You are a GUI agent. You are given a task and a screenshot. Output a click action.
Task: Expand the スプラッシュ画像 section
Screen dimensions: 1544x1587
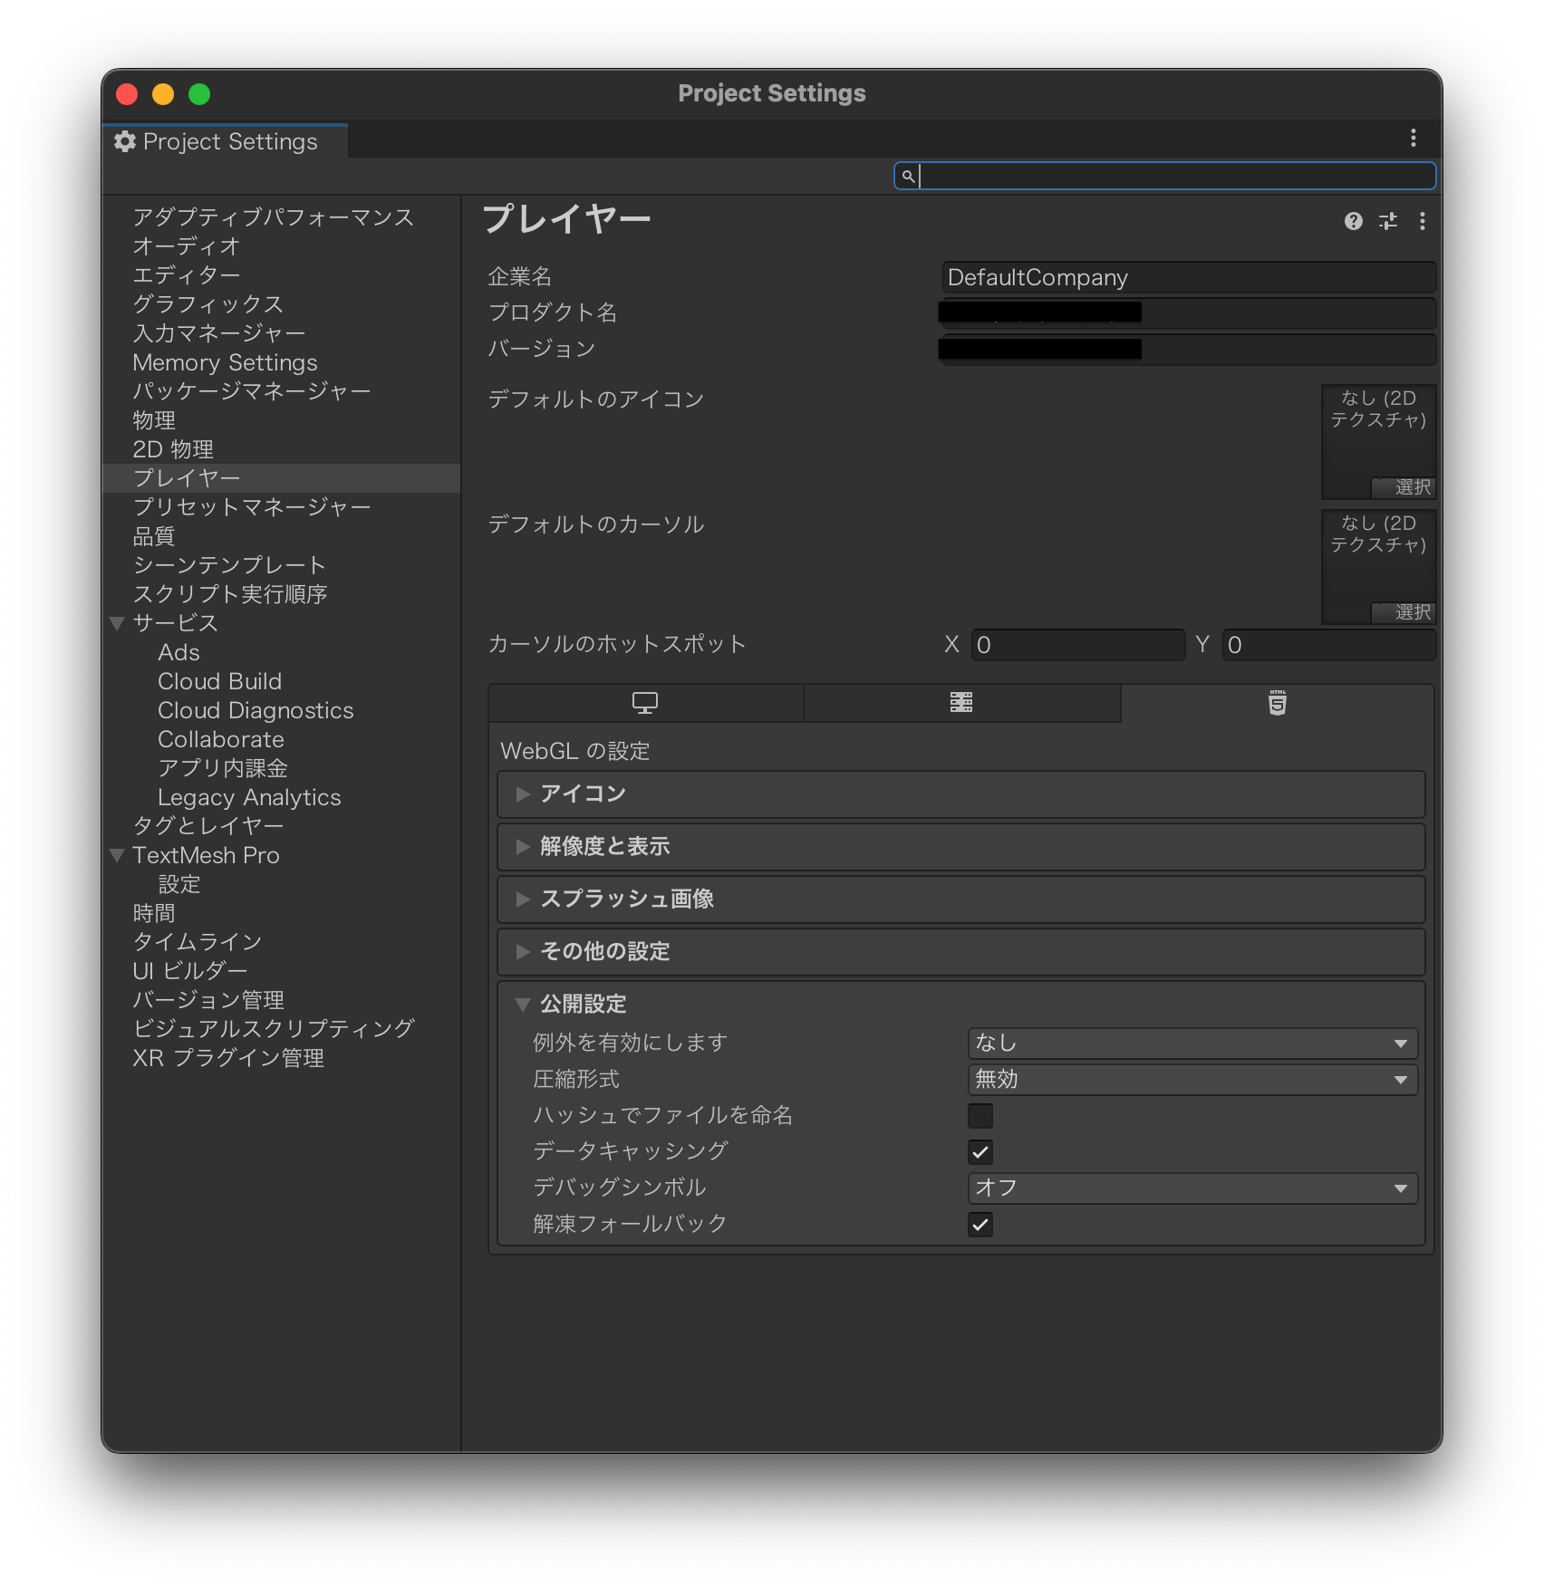(961, 899)
